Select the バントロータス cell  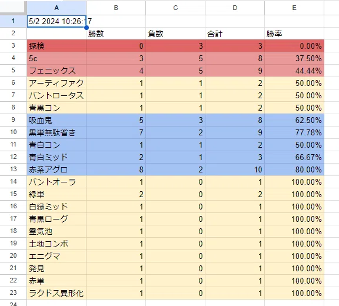pyautogui.click(x=56, y=95)
